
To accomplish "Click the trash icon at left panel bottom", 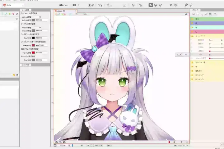I will click(x=17, y=75).
